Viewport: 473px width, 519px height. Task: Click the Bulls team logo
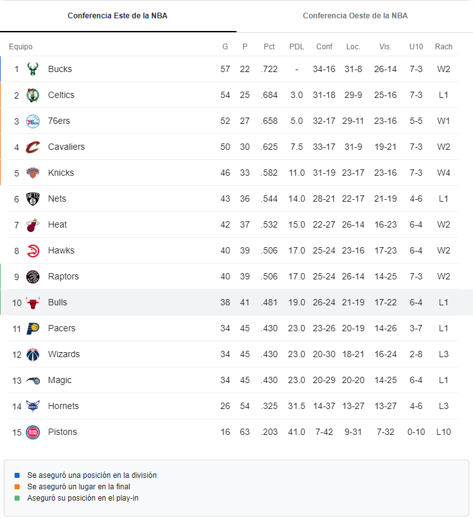pyautogui.click(x=33, y=303)
